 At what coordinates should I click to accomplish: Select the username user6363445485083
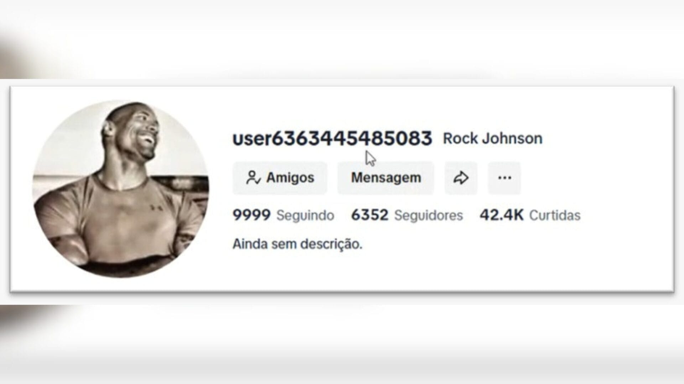pos(332,138)
